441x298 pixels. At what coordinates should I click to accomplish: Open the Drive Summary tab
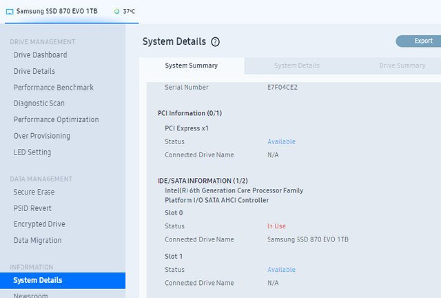tap(402, 66)
